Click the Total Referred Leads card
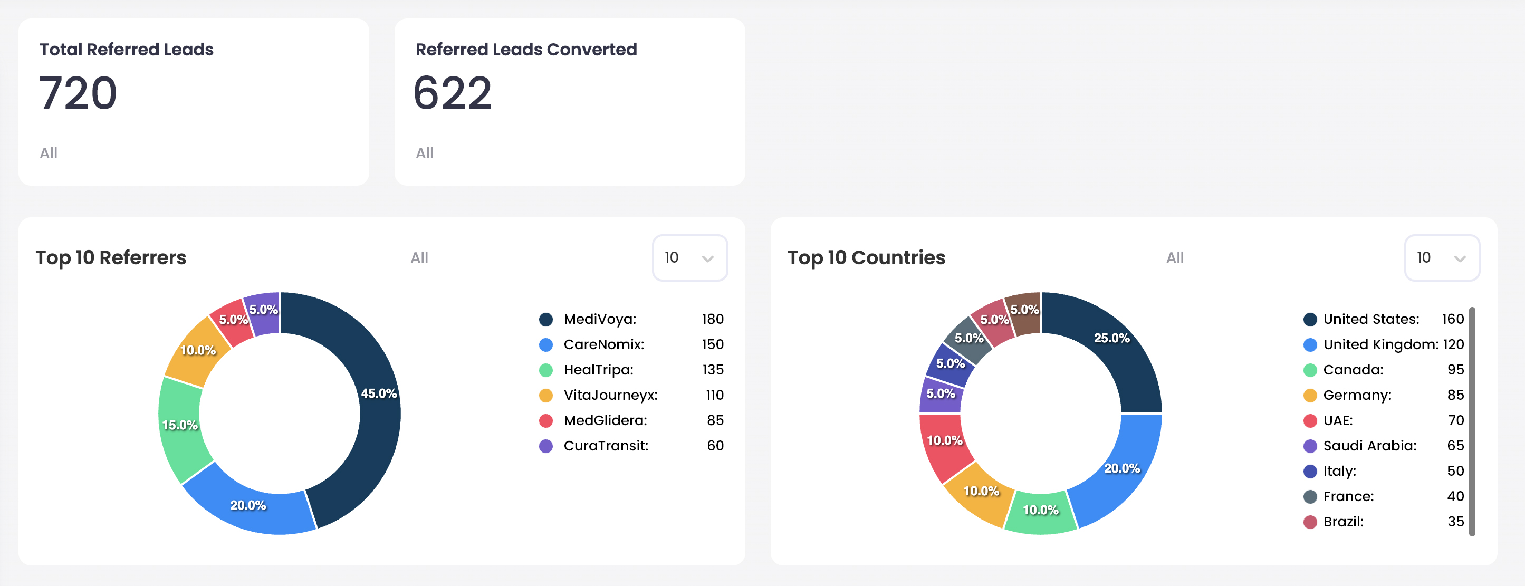The height and width of the screenshot is (586, 1525). click(194, 102)
